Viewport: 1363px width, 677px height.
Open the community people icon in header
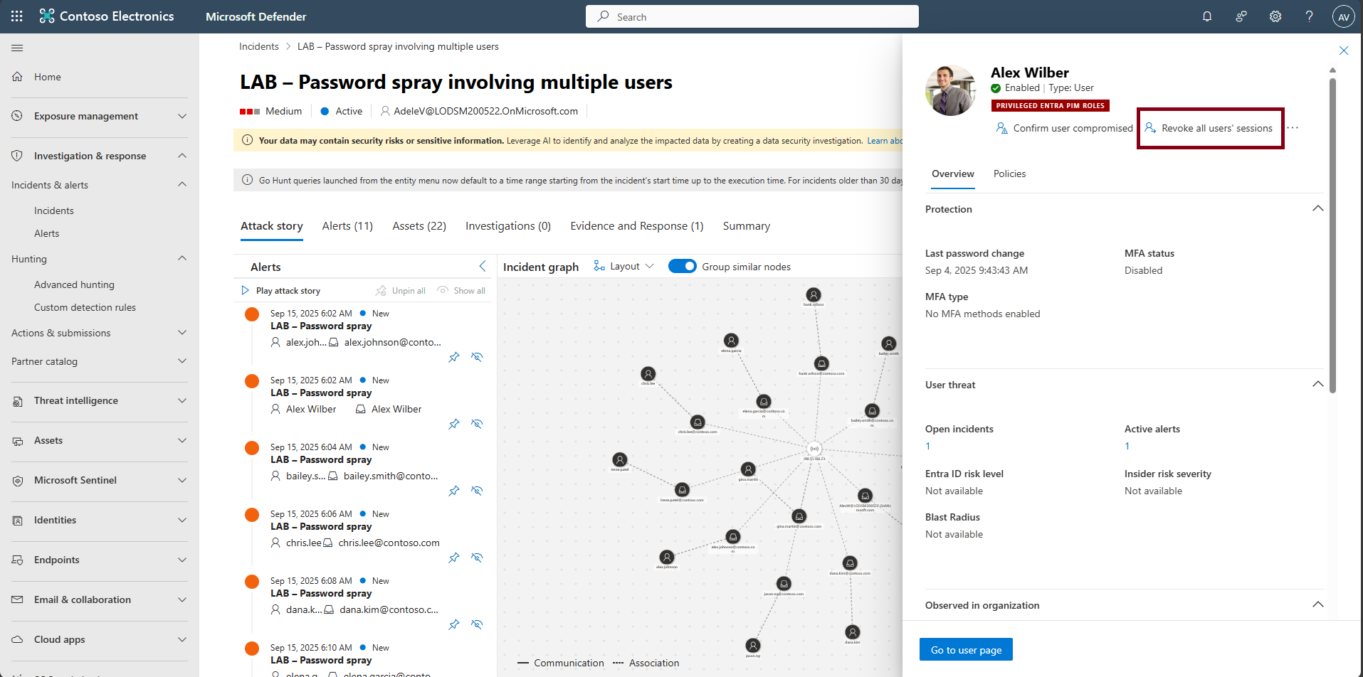click(x=1241, y=16)
